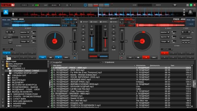Viewport: 197px width, 111px height.
Task: Pause deck B using the pause button
Action: coord(138,57)
